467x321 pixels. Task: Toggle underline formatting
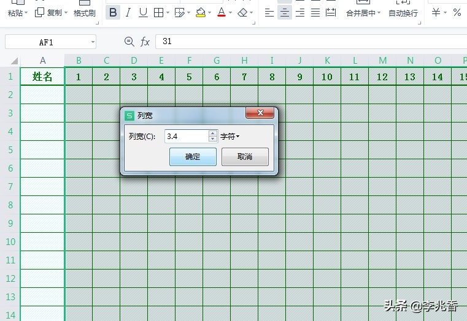click(143, 12)
